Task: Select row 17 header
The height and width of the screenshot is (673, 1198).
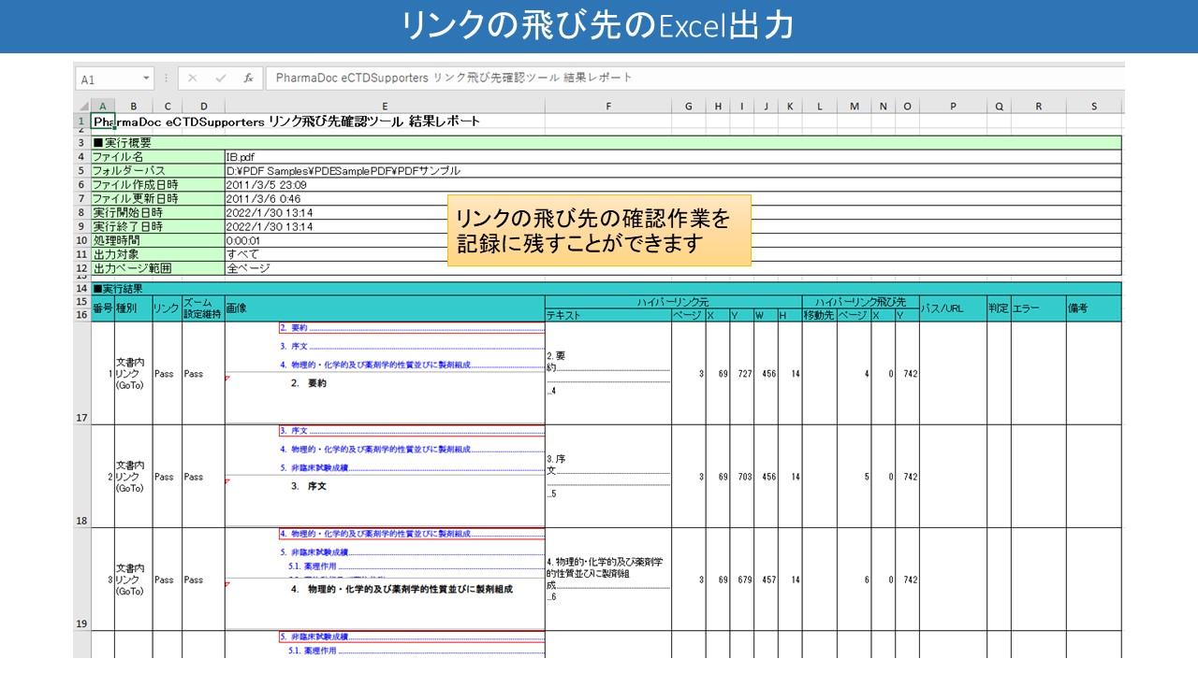Action: 82,373
